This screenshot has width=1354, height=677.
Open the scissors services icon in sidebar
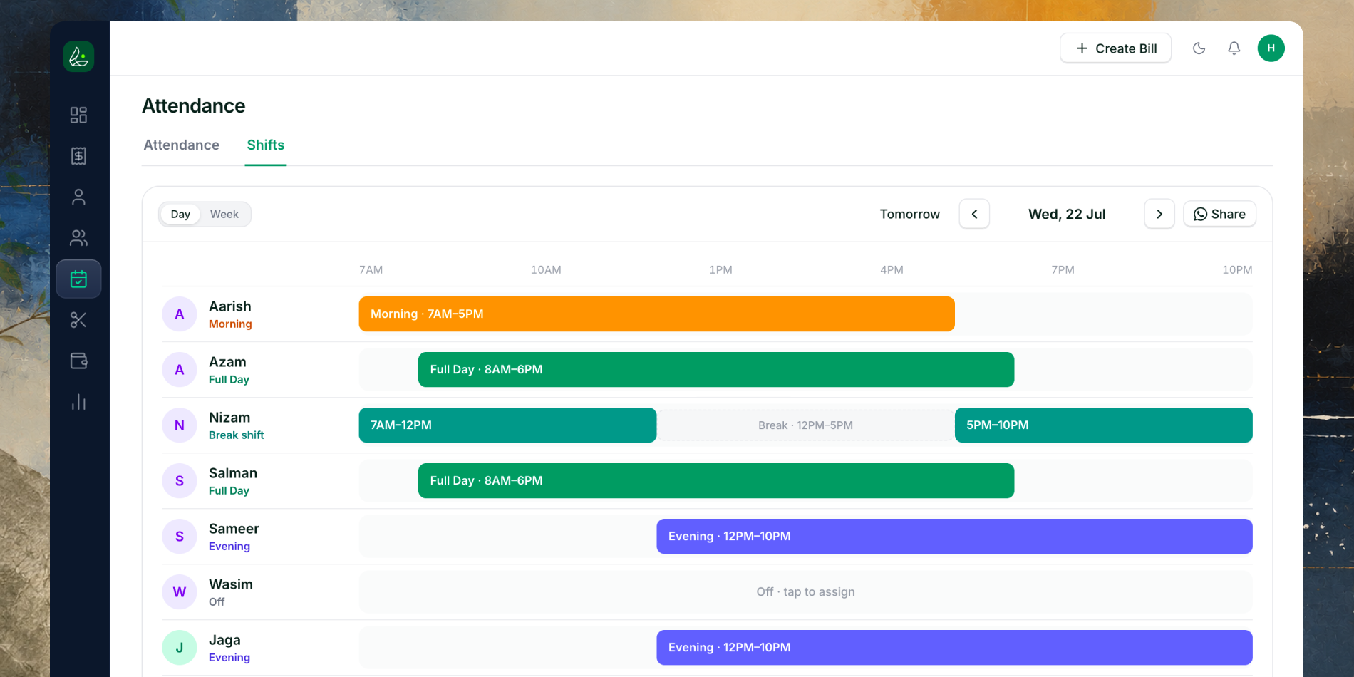click(x=78, y=320)
